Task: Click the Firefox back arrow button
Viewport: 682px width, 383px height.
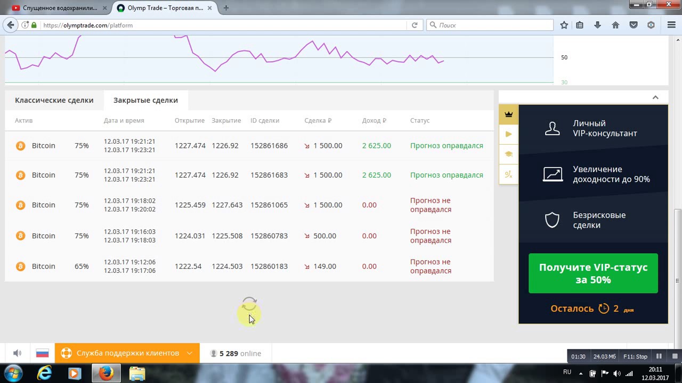Action: (10, 25)
